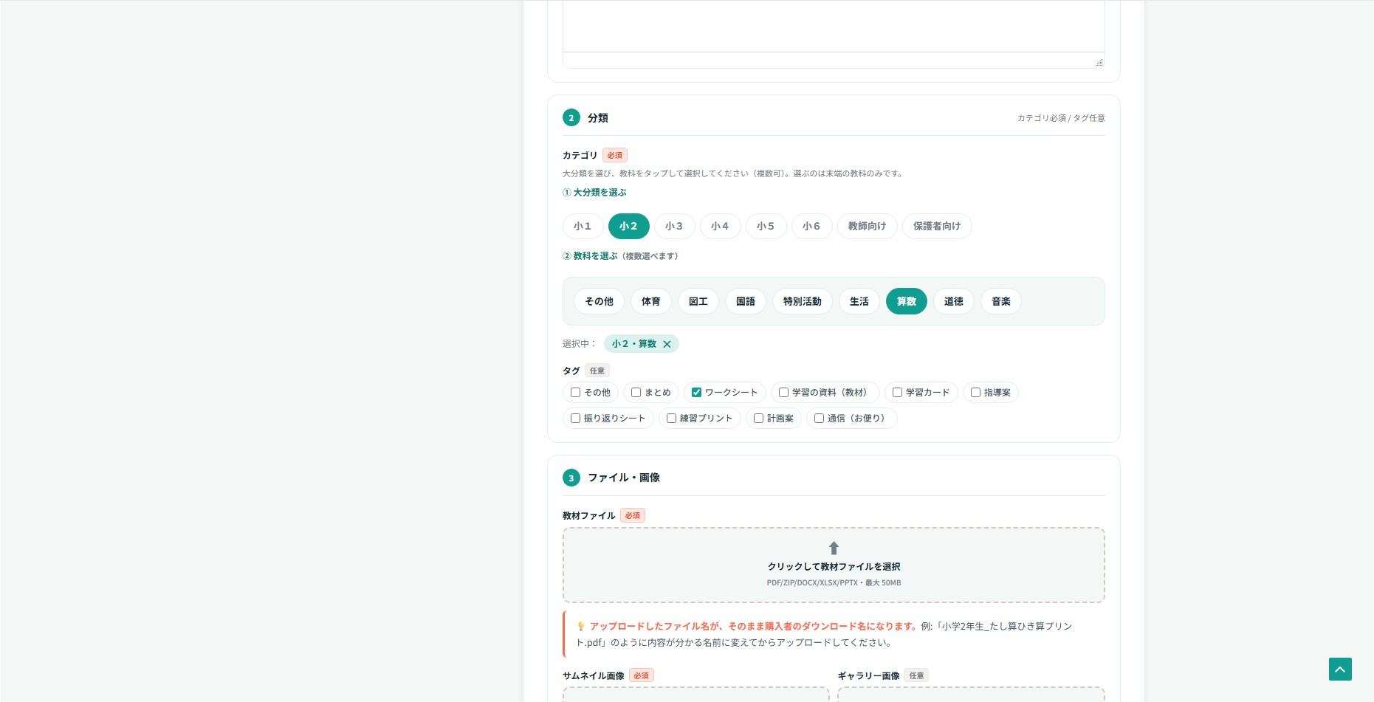
Task: Toggle the 体育 subject button
Action: (x=650, y=301)
